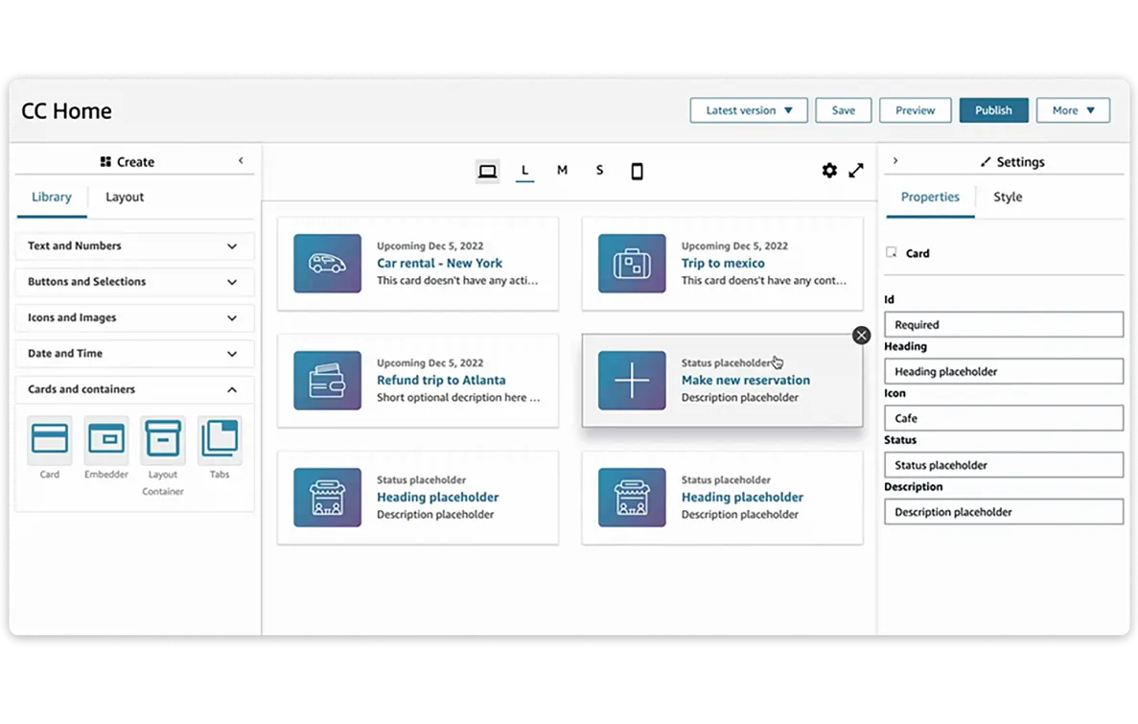Switch to the Layout tab
This screenshot has height=724, width=1138.
click(125, 198)
